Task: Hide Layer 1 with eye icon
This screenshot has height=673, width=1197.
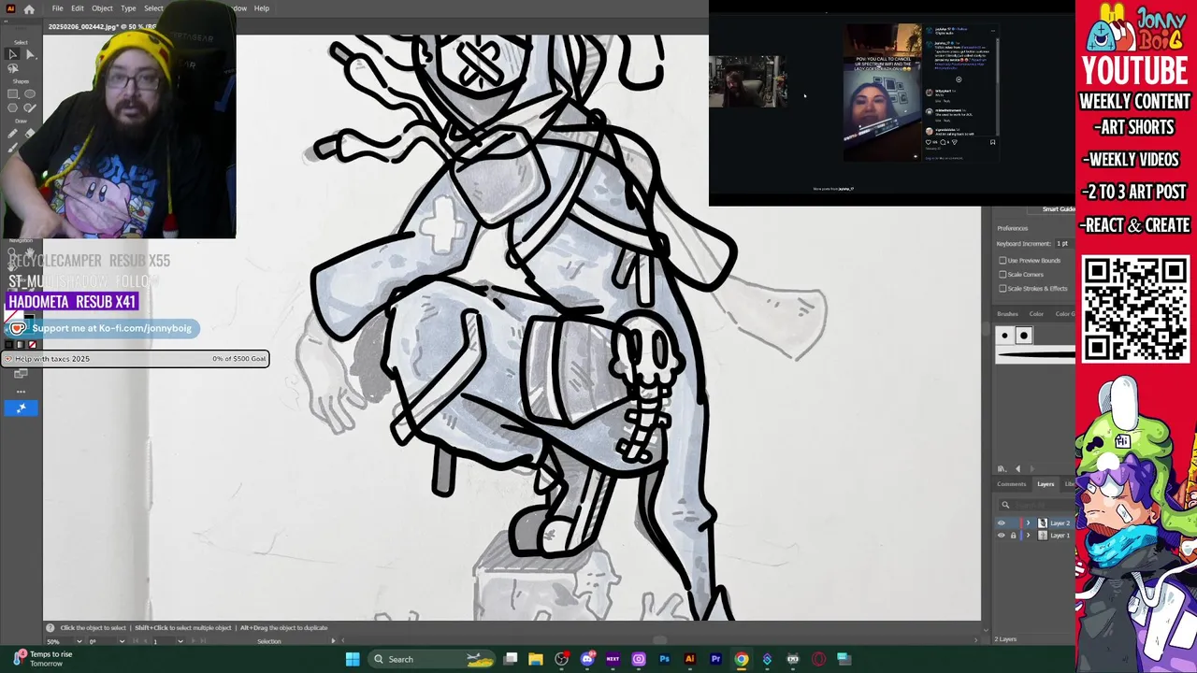Action: pyautogui.click(x=1002, y=536)
